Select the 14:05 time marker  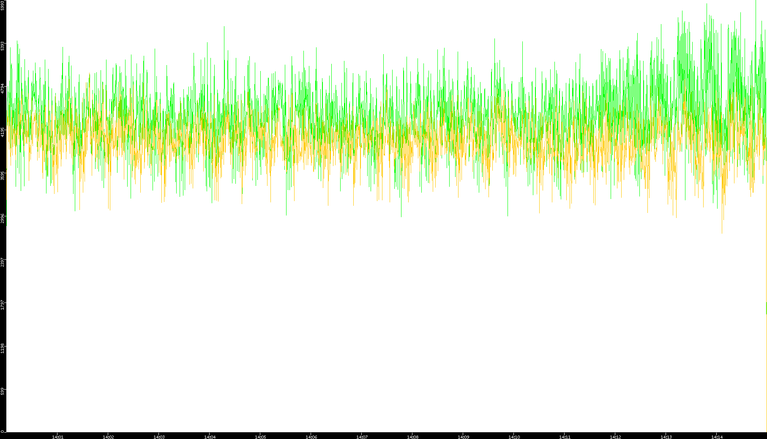tap(260, 437)
